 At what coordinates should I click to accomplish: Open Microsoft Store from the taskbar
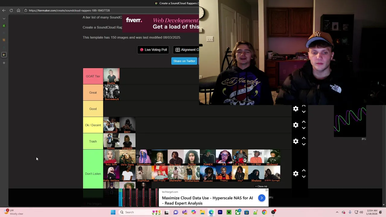click(246, 212)
